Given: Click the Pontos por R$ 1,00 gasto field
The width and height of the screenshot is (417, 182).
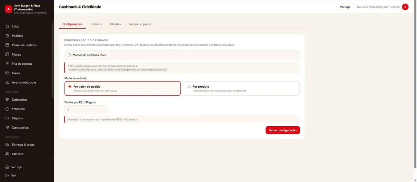Looking at the screenshot, I should (x=86, y=110).
